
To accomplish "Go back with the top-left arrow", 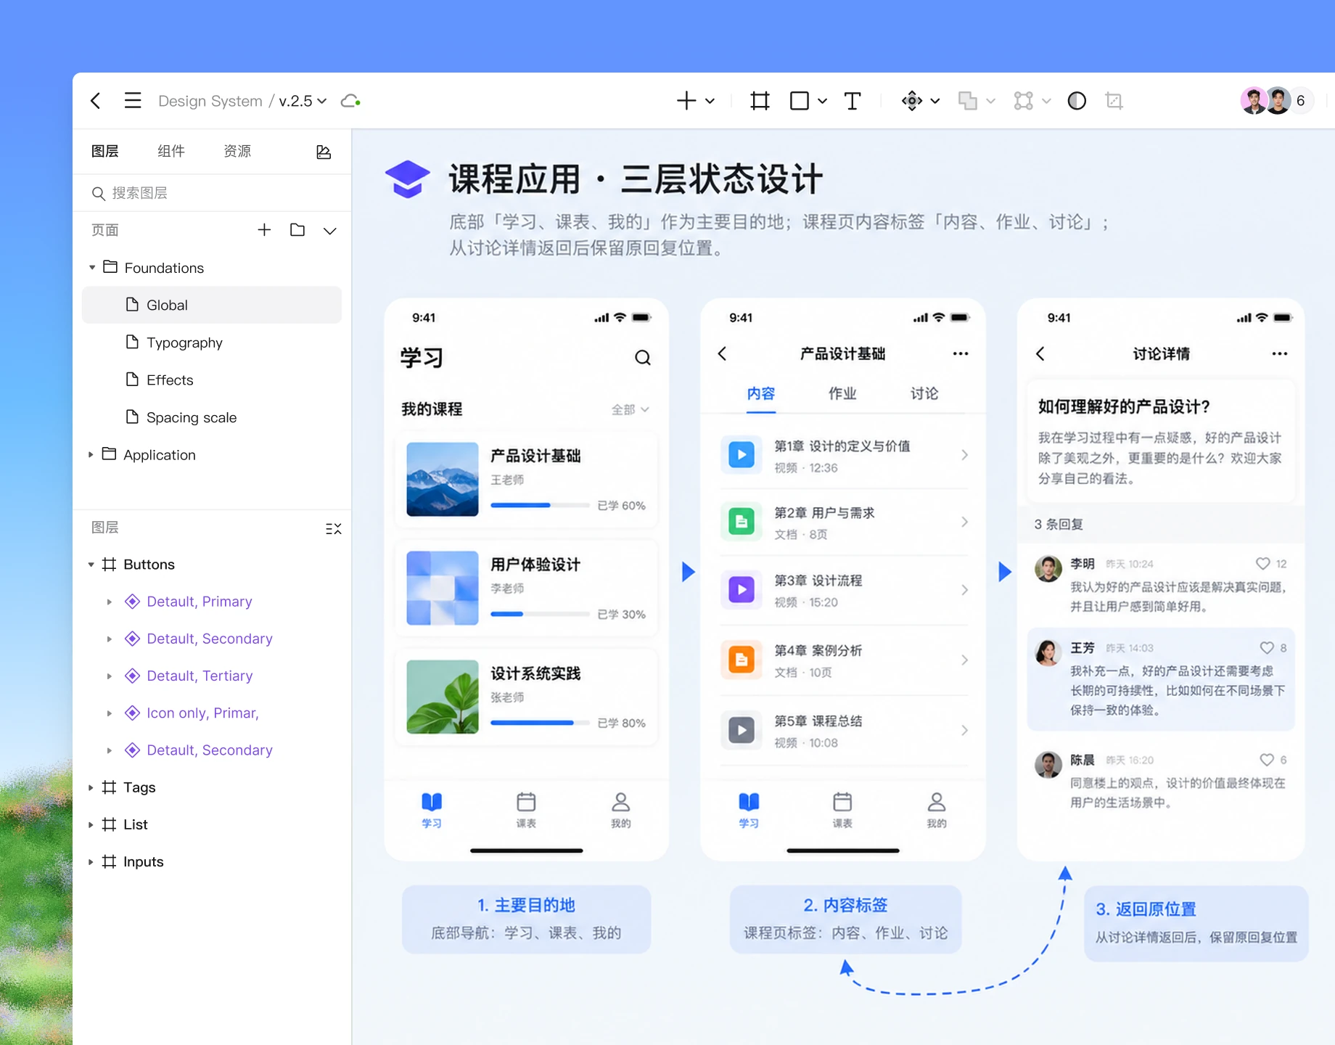I will pos(96,101).
